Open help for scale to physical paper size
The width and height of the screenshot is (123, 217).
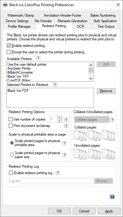[x=64, y=155]
